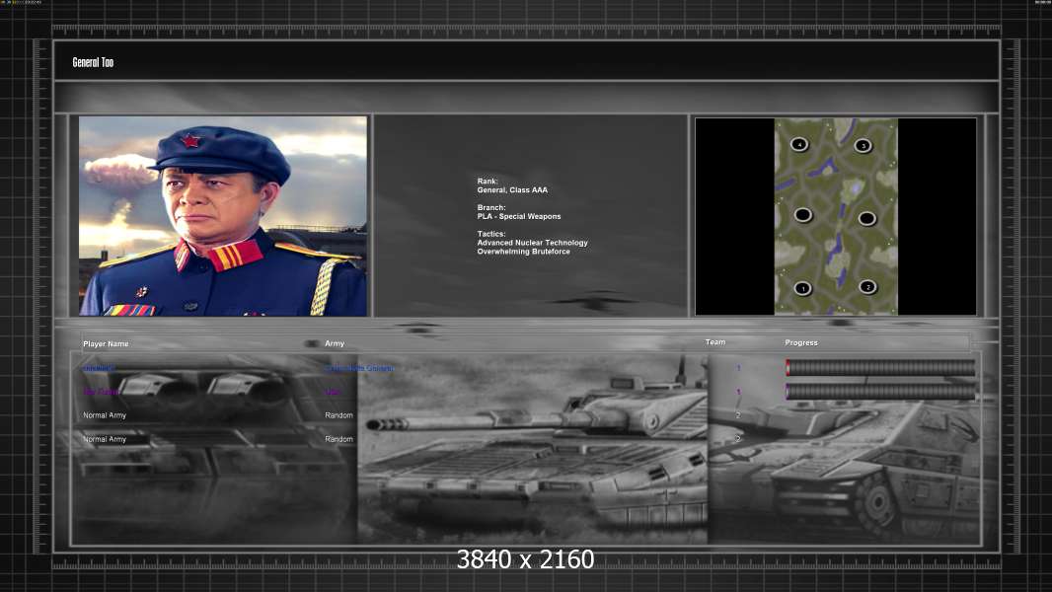This screenshot has width=1052, height=592.
Task: Click the Team column header
Action: [715, 342]
